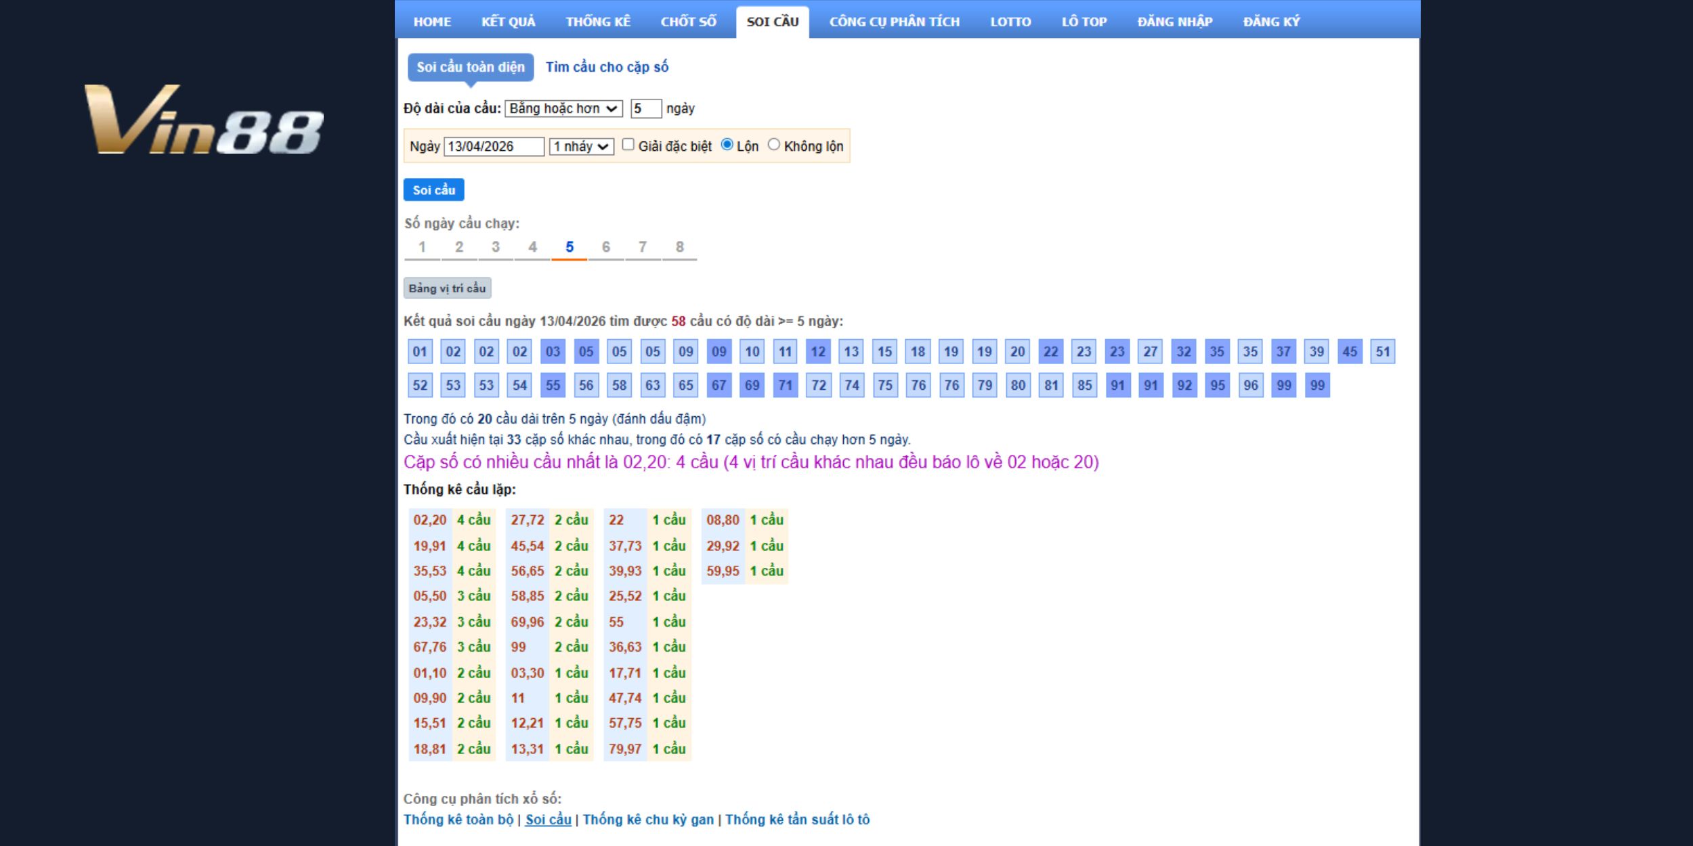The width and height of the screenshot is (1693, 846).
Task: Click pair 79,97 in statistics table
Action: point(625,749)
